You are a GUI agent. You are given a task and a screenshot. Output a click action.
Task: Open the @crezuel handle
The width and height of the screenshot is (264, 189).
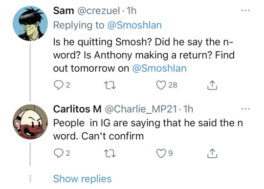pos(98,11)
